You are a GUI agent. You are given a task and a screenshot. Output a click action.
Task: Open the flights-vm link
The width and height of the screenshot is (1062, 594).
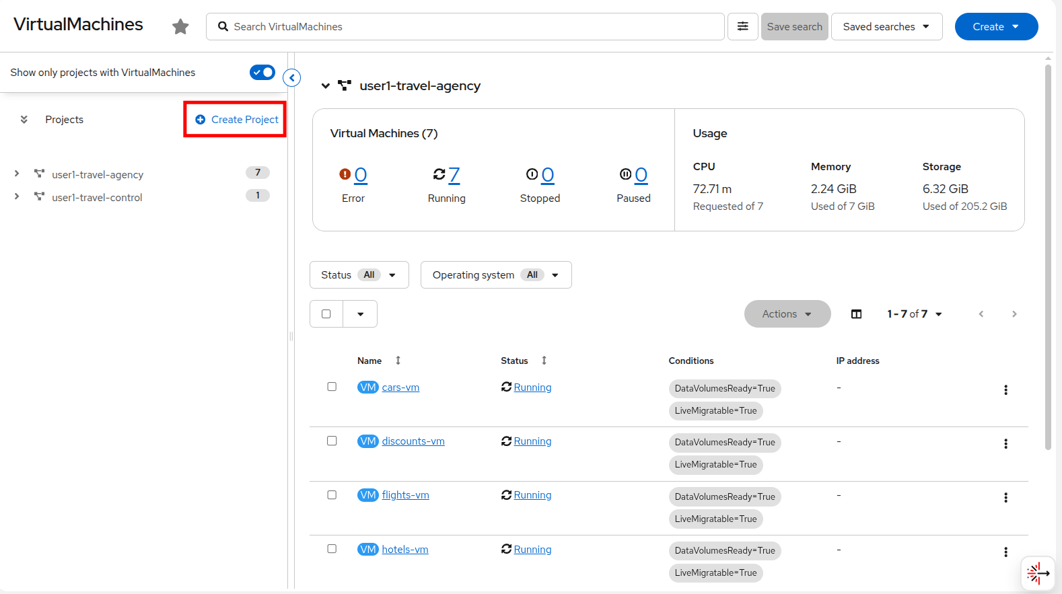405,495
